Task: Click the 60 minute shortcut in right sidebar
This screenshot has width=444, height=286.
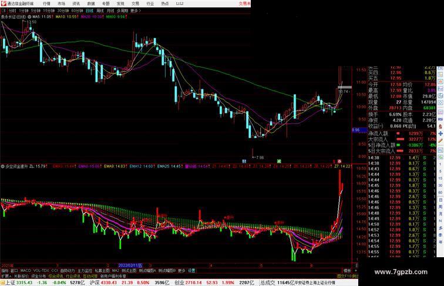Action: [440, 193]
